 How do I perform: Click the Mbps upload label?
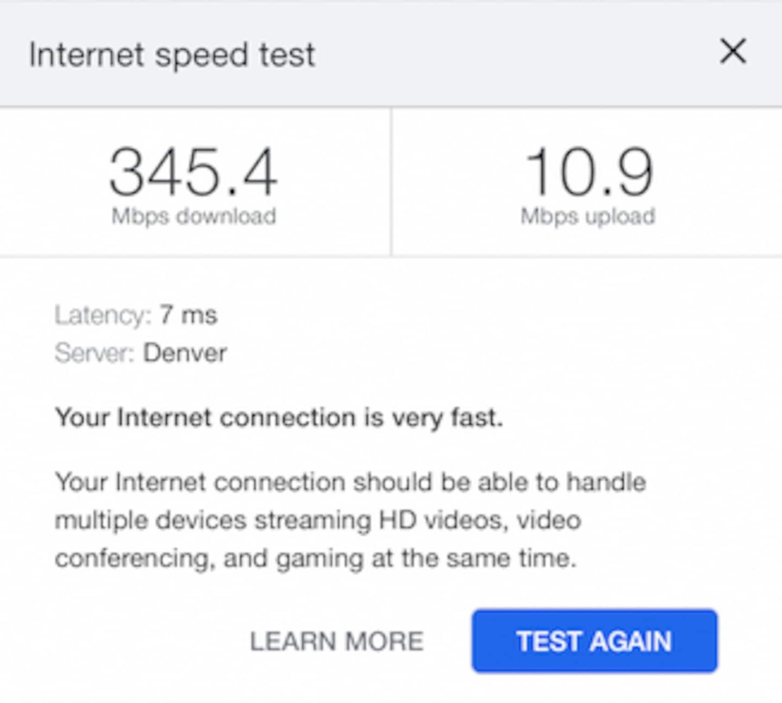pyautogui.click(x=587, y=216)
